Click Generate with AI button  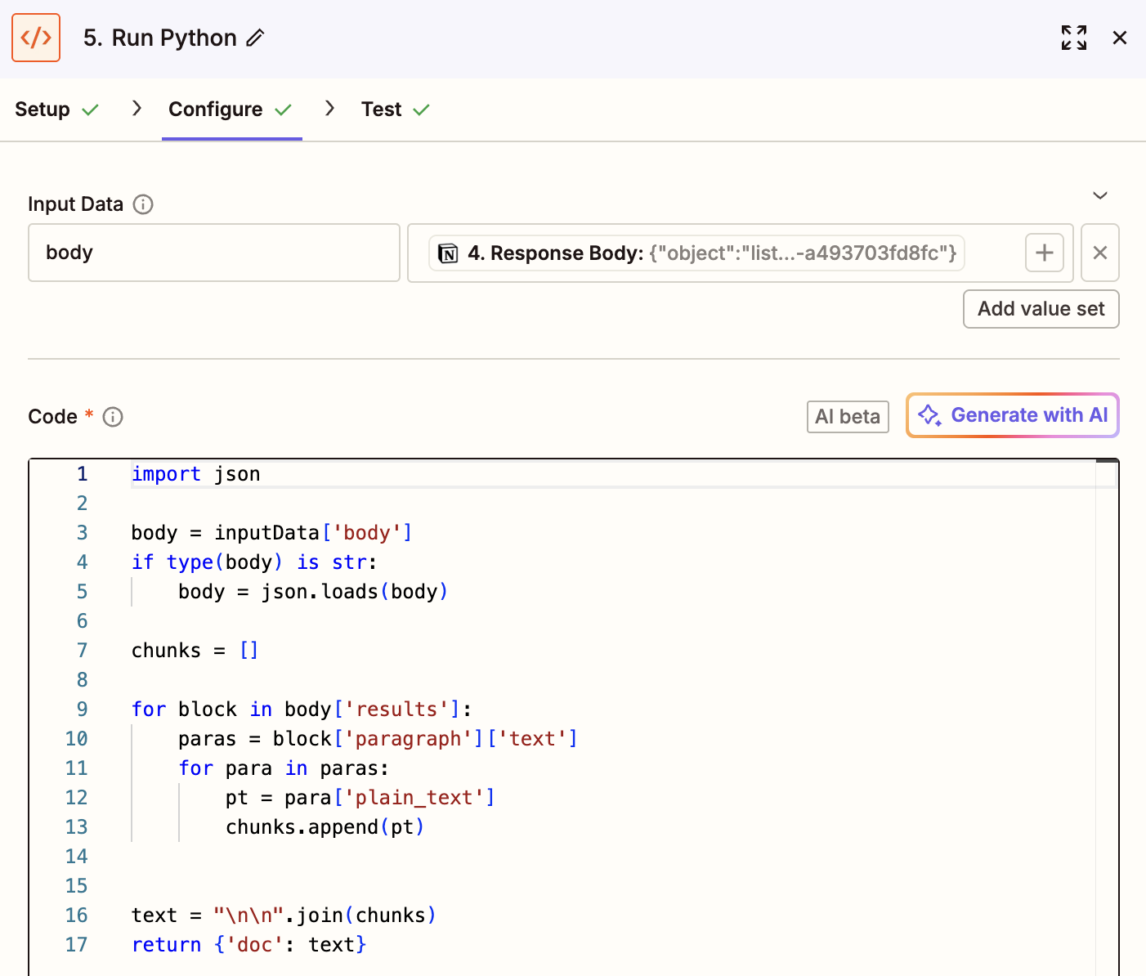click(1012, 415)
